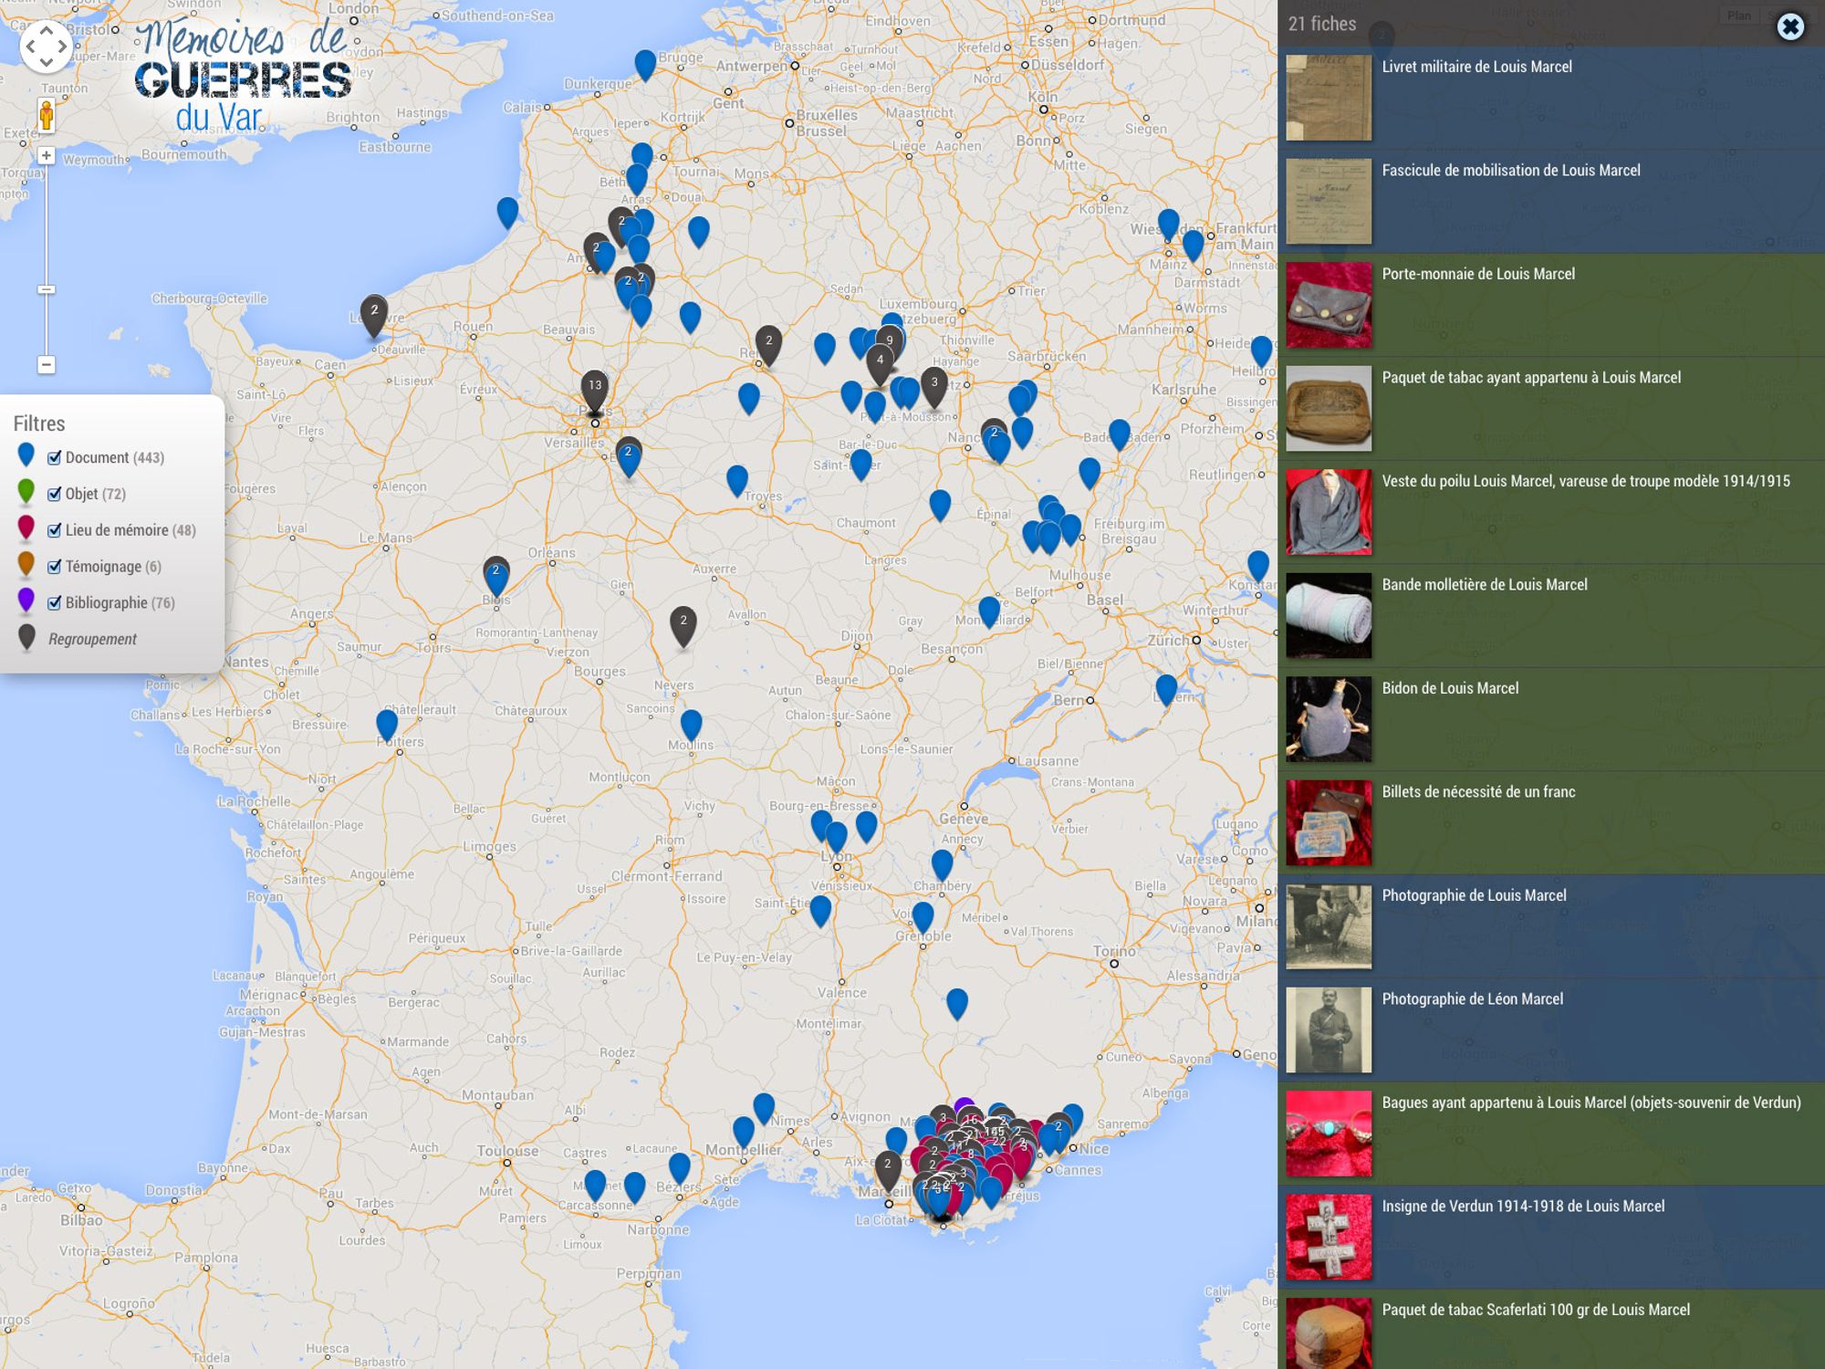
Task: Toggle the Objet filter checkbox
Action: click(55, 494)
